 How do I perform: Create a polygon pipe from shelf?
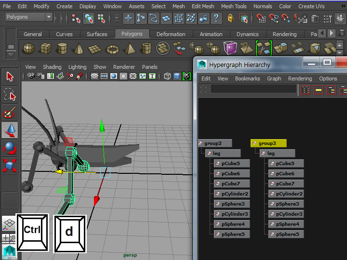pyautogui.click(x=147, y=49)
